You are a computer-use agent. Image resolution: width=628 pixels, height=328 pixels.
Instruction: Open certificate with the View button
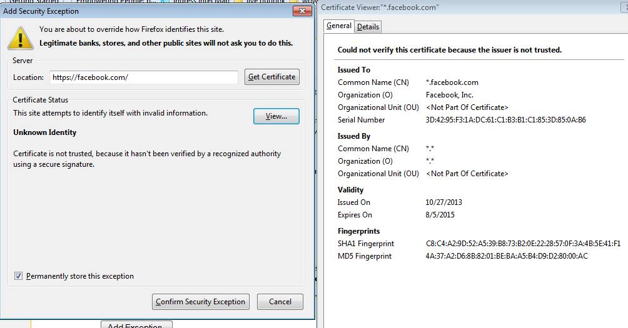point(276,116)
